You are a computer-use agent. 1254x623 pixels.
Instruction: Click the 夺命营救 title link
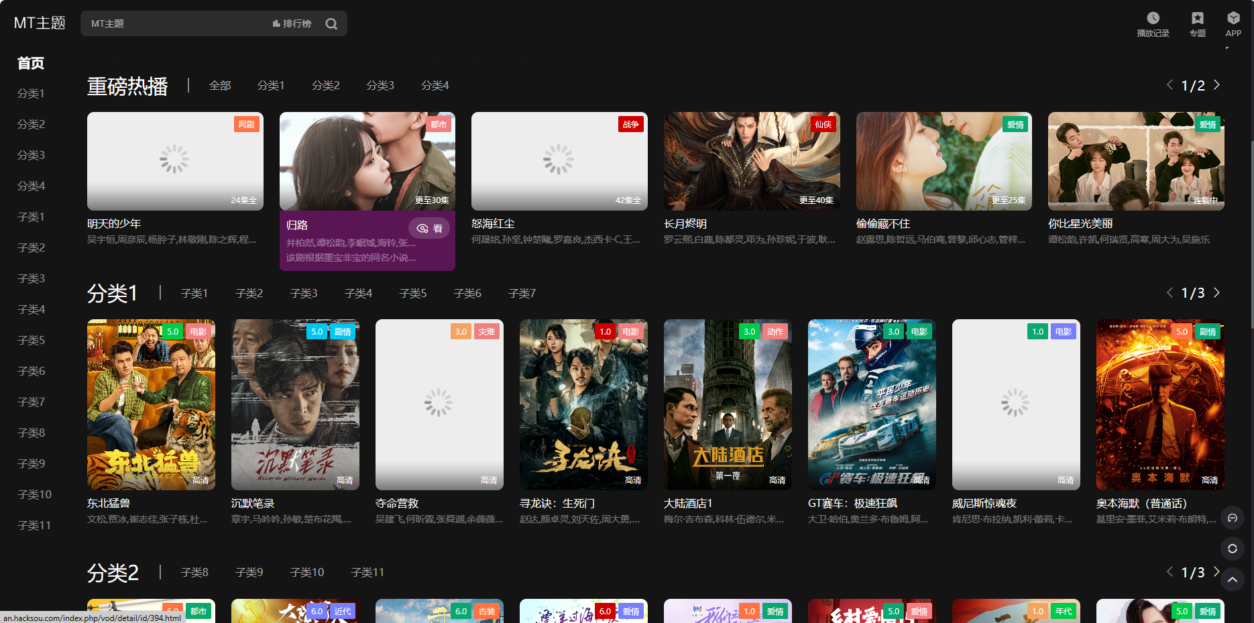[x=397, y=503]
